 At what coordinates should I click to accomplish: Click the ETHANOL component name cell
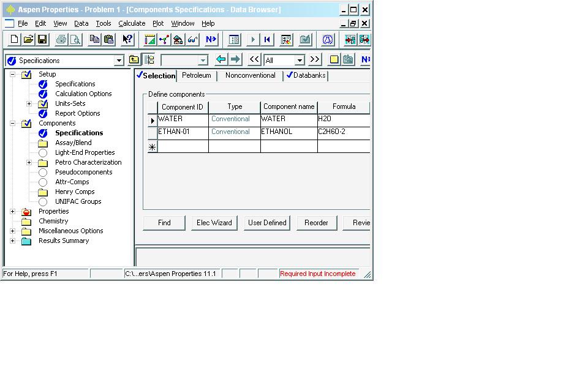click(289, 132)
